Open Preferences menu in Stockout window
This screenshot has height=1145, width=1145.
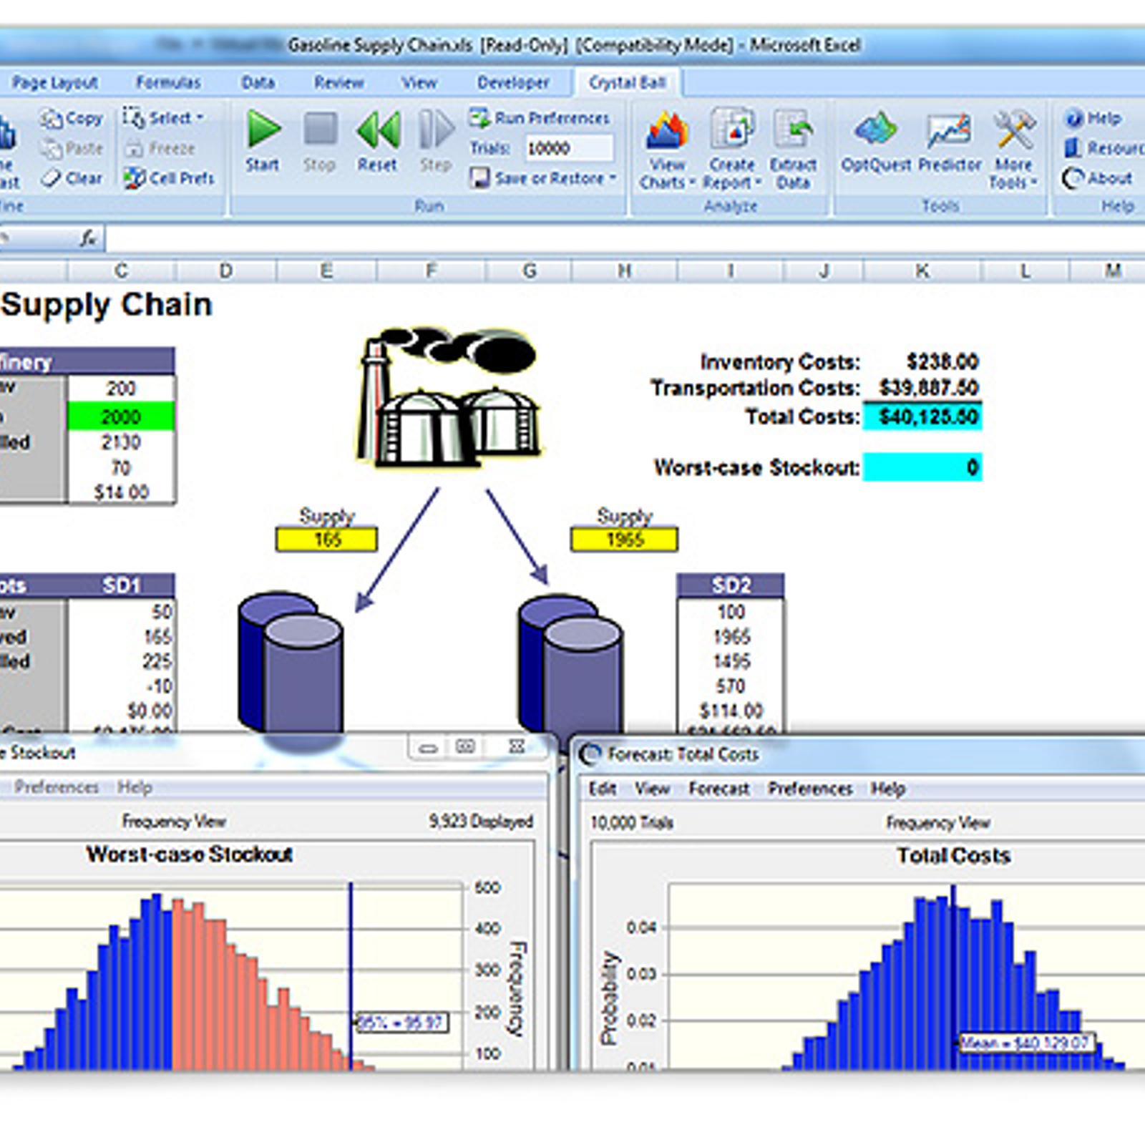pyautogui.click(x=57, y=787)
